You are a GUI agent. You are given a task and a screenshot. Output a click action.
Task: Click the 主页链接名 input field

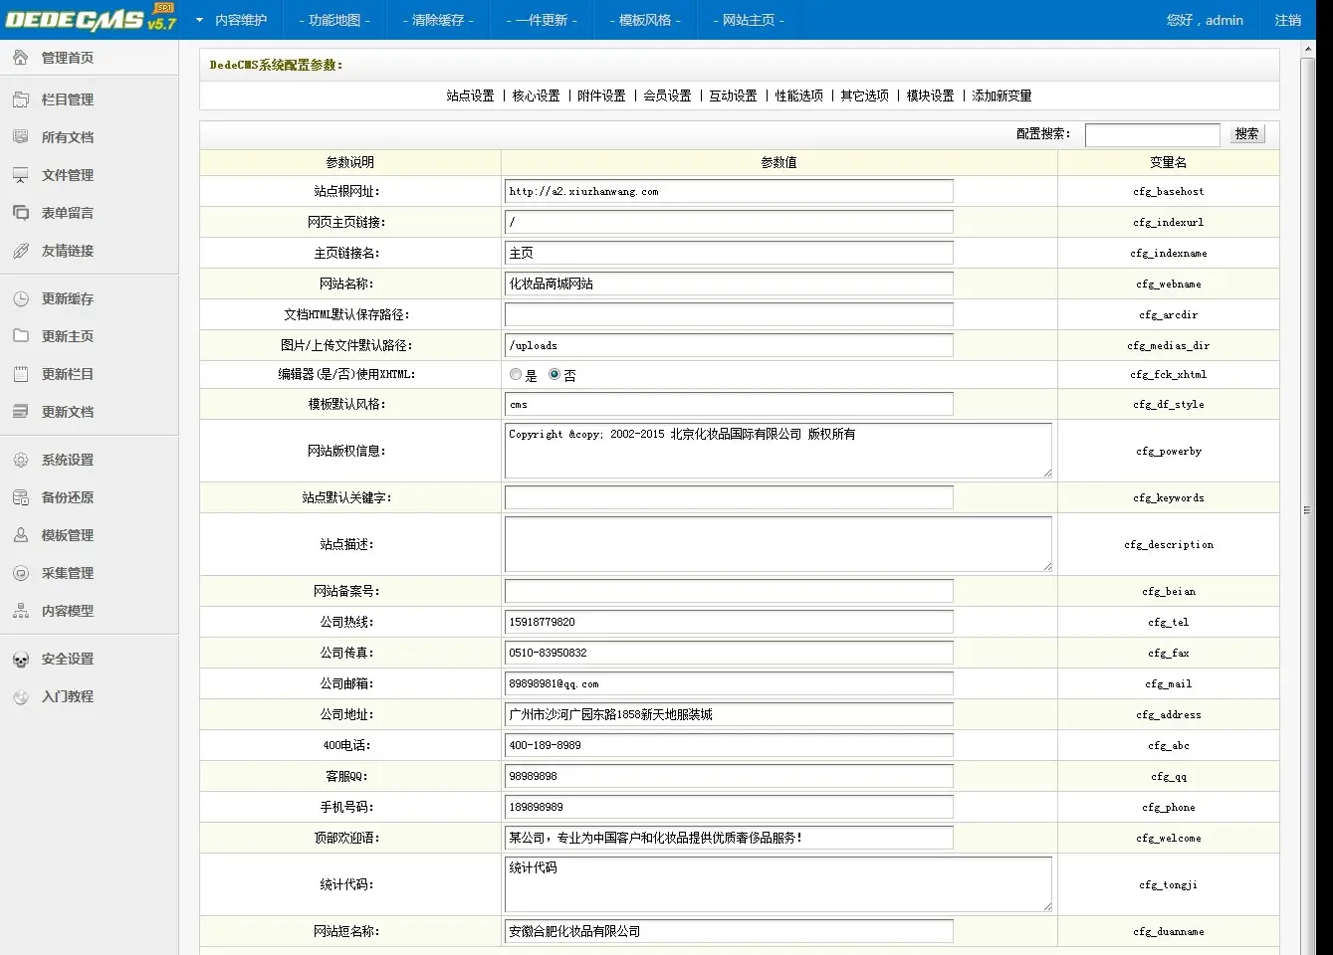click(729, 253)
